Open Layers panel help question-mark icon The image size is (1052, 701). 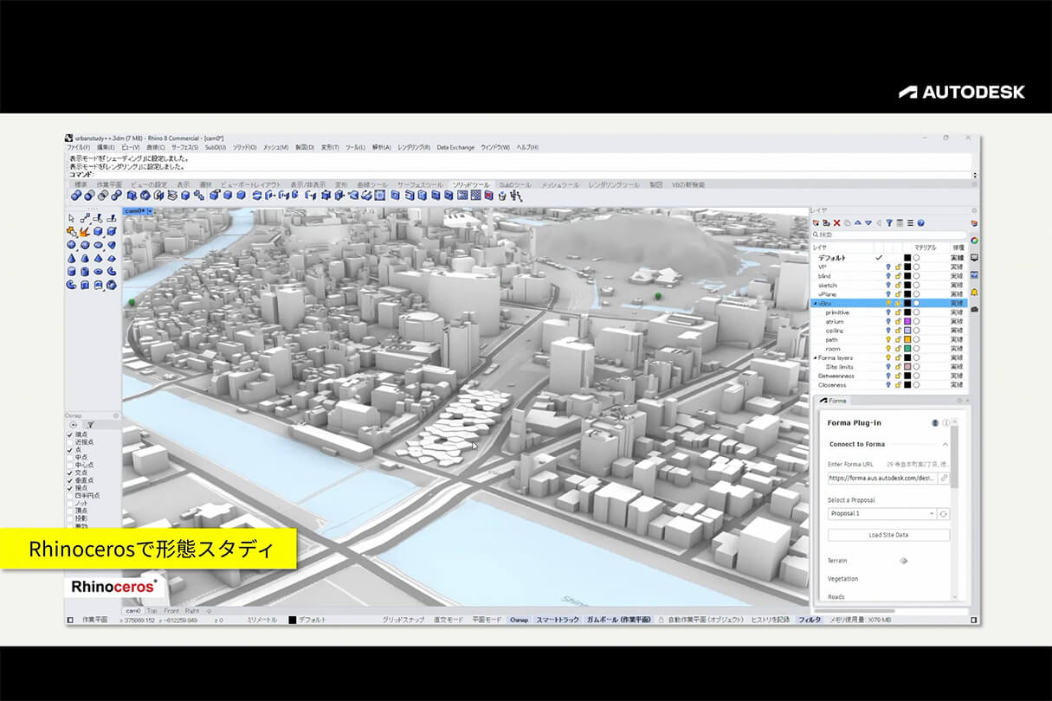(920, 222)
